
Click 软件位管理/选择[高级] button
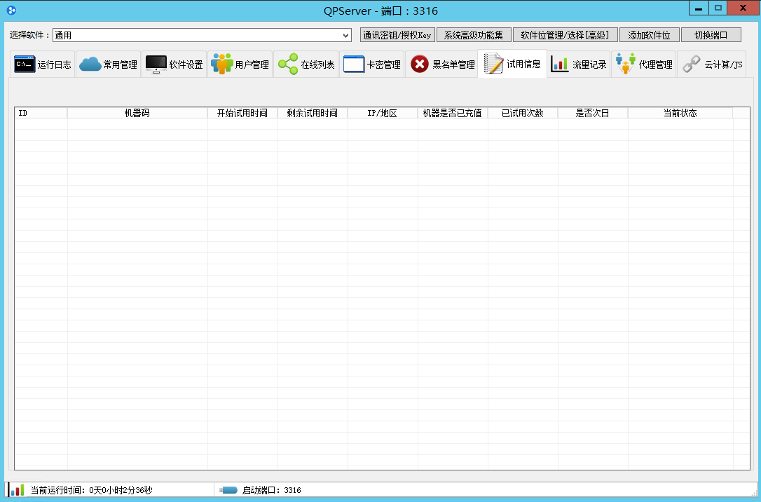coord(565,35)
